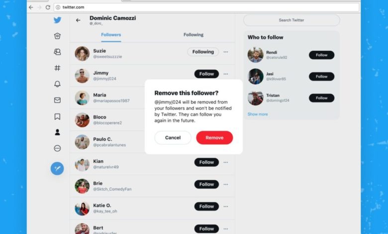Screen dimensions: 388x234
Task: Open the Profile person icon
Action: [57, 132]
